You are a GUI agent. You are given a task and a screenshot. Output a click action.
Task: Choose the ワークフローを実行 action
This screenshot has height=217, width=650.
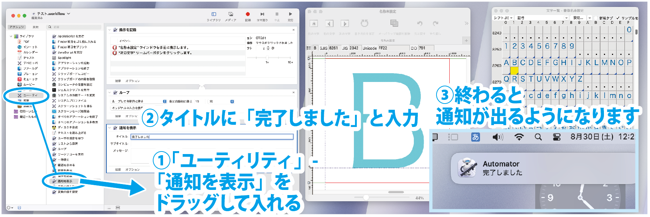[68, 154]
